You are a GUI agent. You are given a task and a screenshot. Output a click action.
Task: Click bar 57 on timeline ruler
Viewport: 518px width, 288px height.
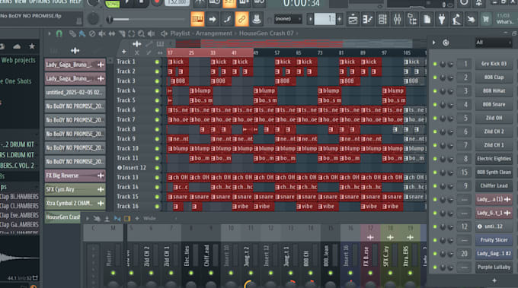click(x=277, y=52)
